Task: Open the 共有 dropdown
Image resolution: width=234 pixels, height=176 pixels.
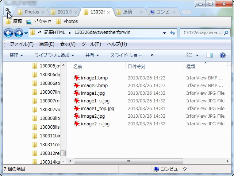Action: tap(92, 55)
